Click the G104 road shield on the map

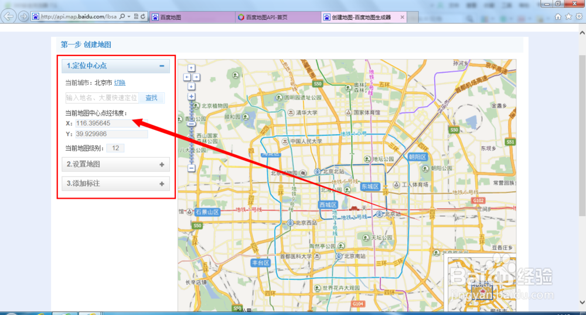click(x=357, y=304)
